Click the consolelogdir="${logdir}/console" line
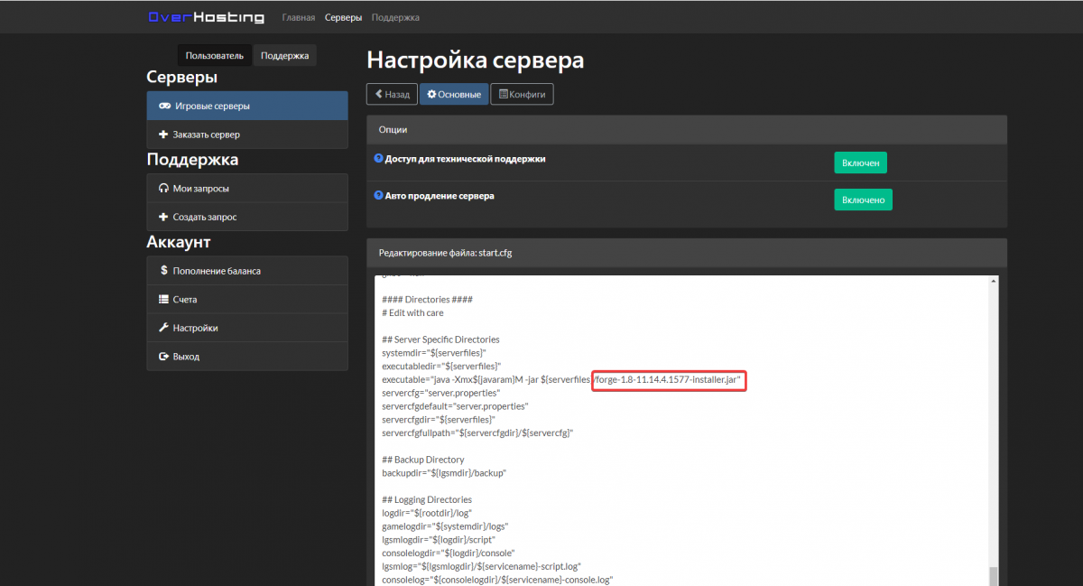 pyautogui.click(x=449, y=553)
